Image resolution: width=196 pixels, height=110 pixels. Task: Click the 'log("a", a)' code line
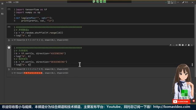tap(23, 35)
